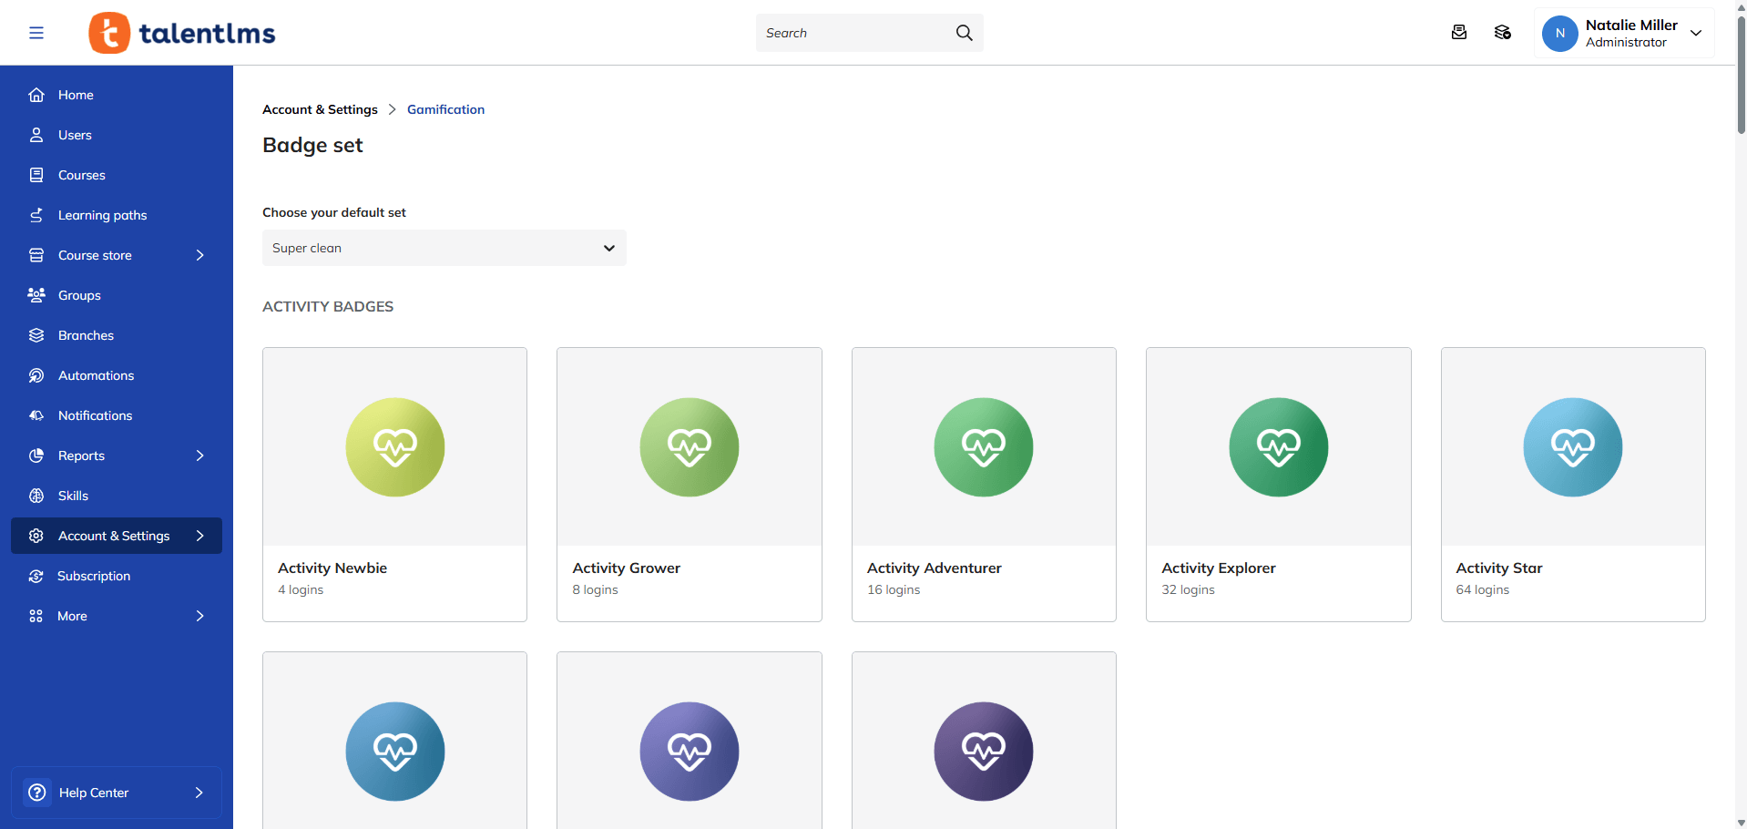Image resolution: width=1747 pixels, height=829 pixels.
Task: Click the Notifications sidebar icon
Action: click(36, 415)
